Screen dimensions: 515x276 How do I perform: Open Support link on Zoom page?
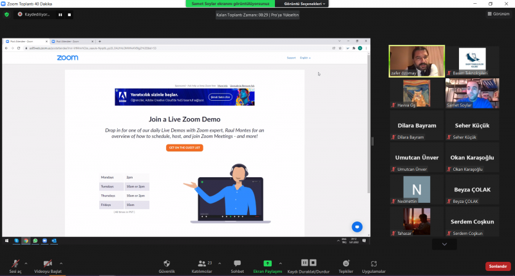[291, 58]
